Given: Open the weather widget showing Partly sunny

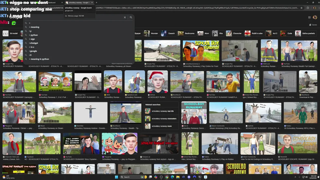Looking at the screenshot, I should click(8, 177).
